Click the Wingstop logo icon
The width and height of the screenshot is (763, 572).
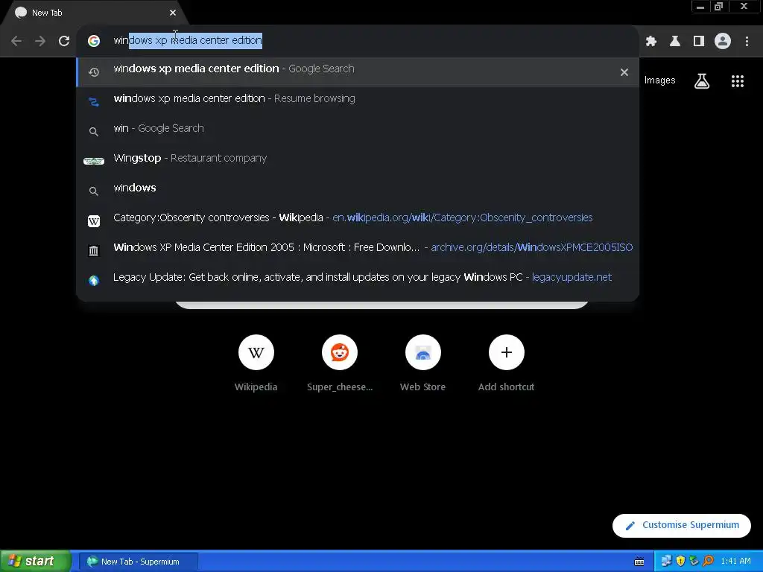coord(94,161)
